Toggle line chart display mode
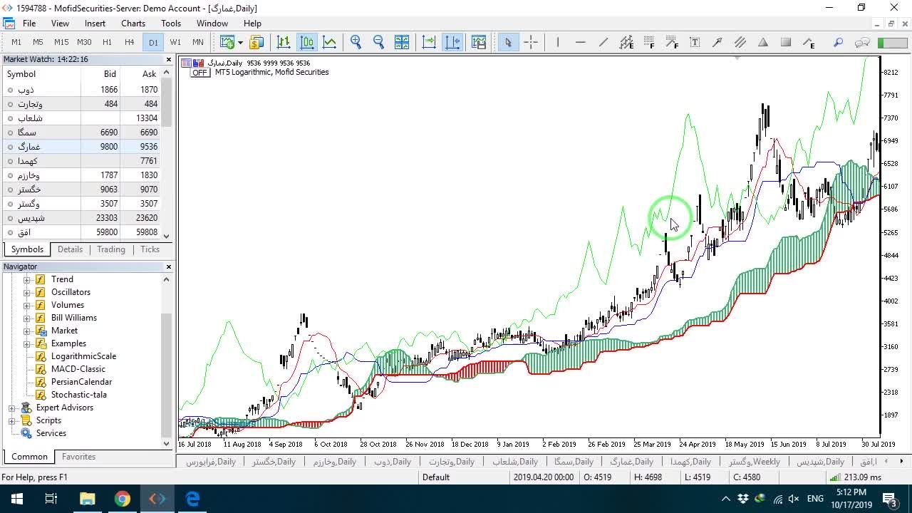 (x=329, y=42)
